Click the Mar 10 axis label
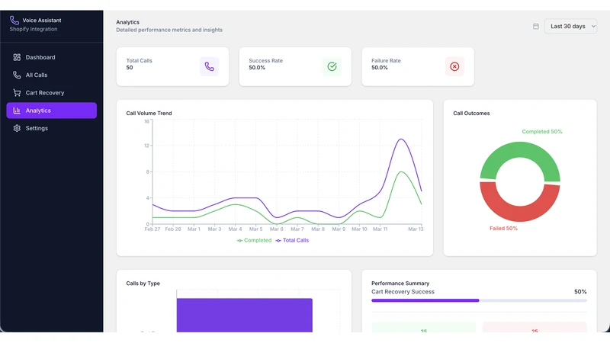 click(x=359, y=229)
